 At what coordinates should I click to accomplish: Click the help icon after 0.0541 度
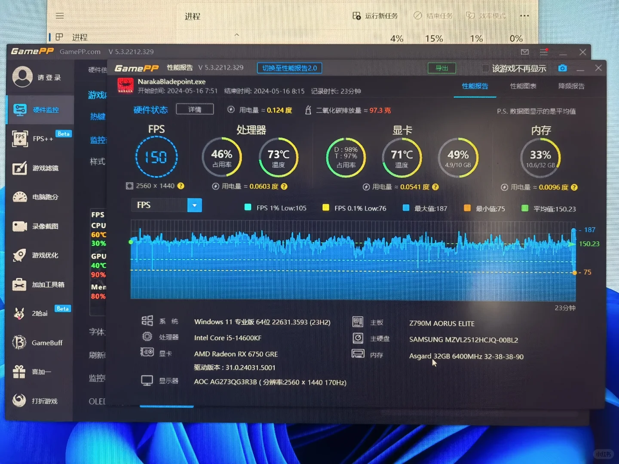coord(435,187)
